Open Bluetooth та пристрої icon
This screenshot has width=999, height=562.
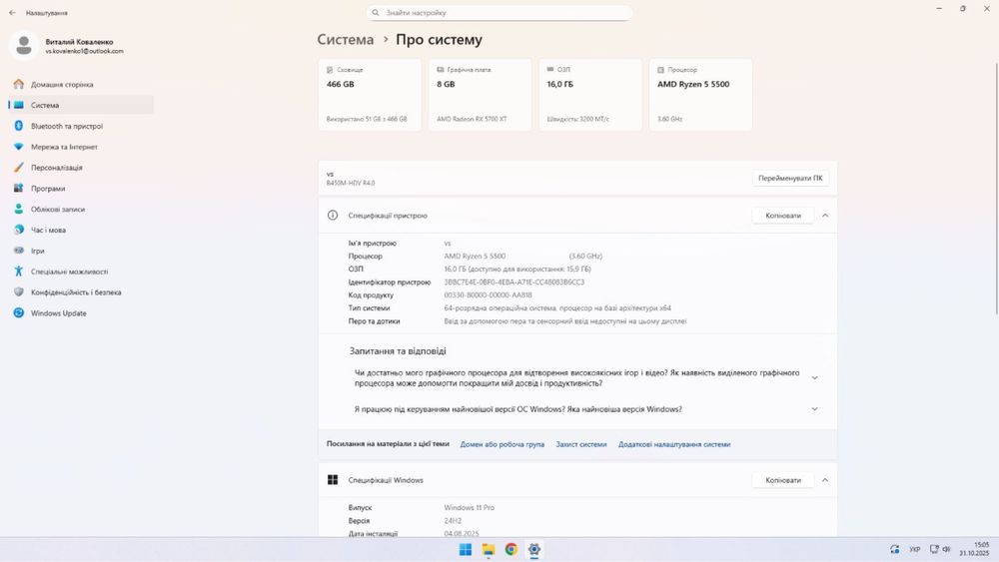[x=18, y=126]
